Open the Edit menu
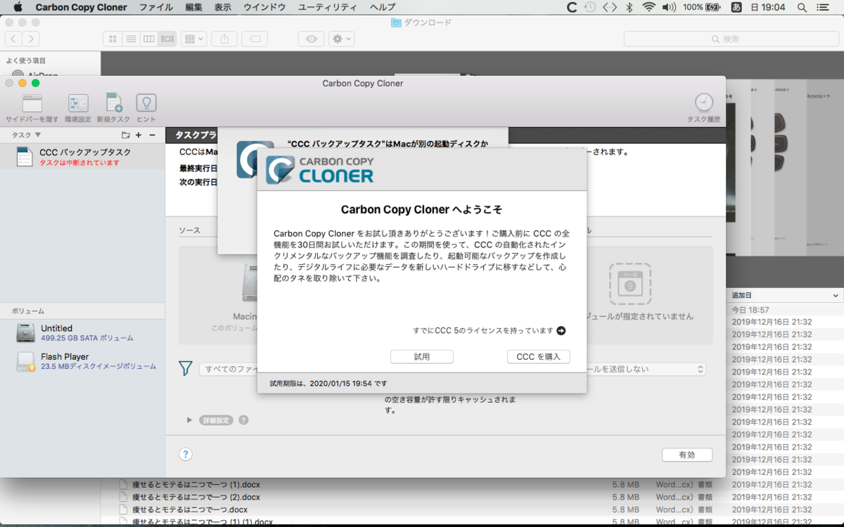This screenshot has width=844, height=527. pyautogui.click(x=193, y=7)
